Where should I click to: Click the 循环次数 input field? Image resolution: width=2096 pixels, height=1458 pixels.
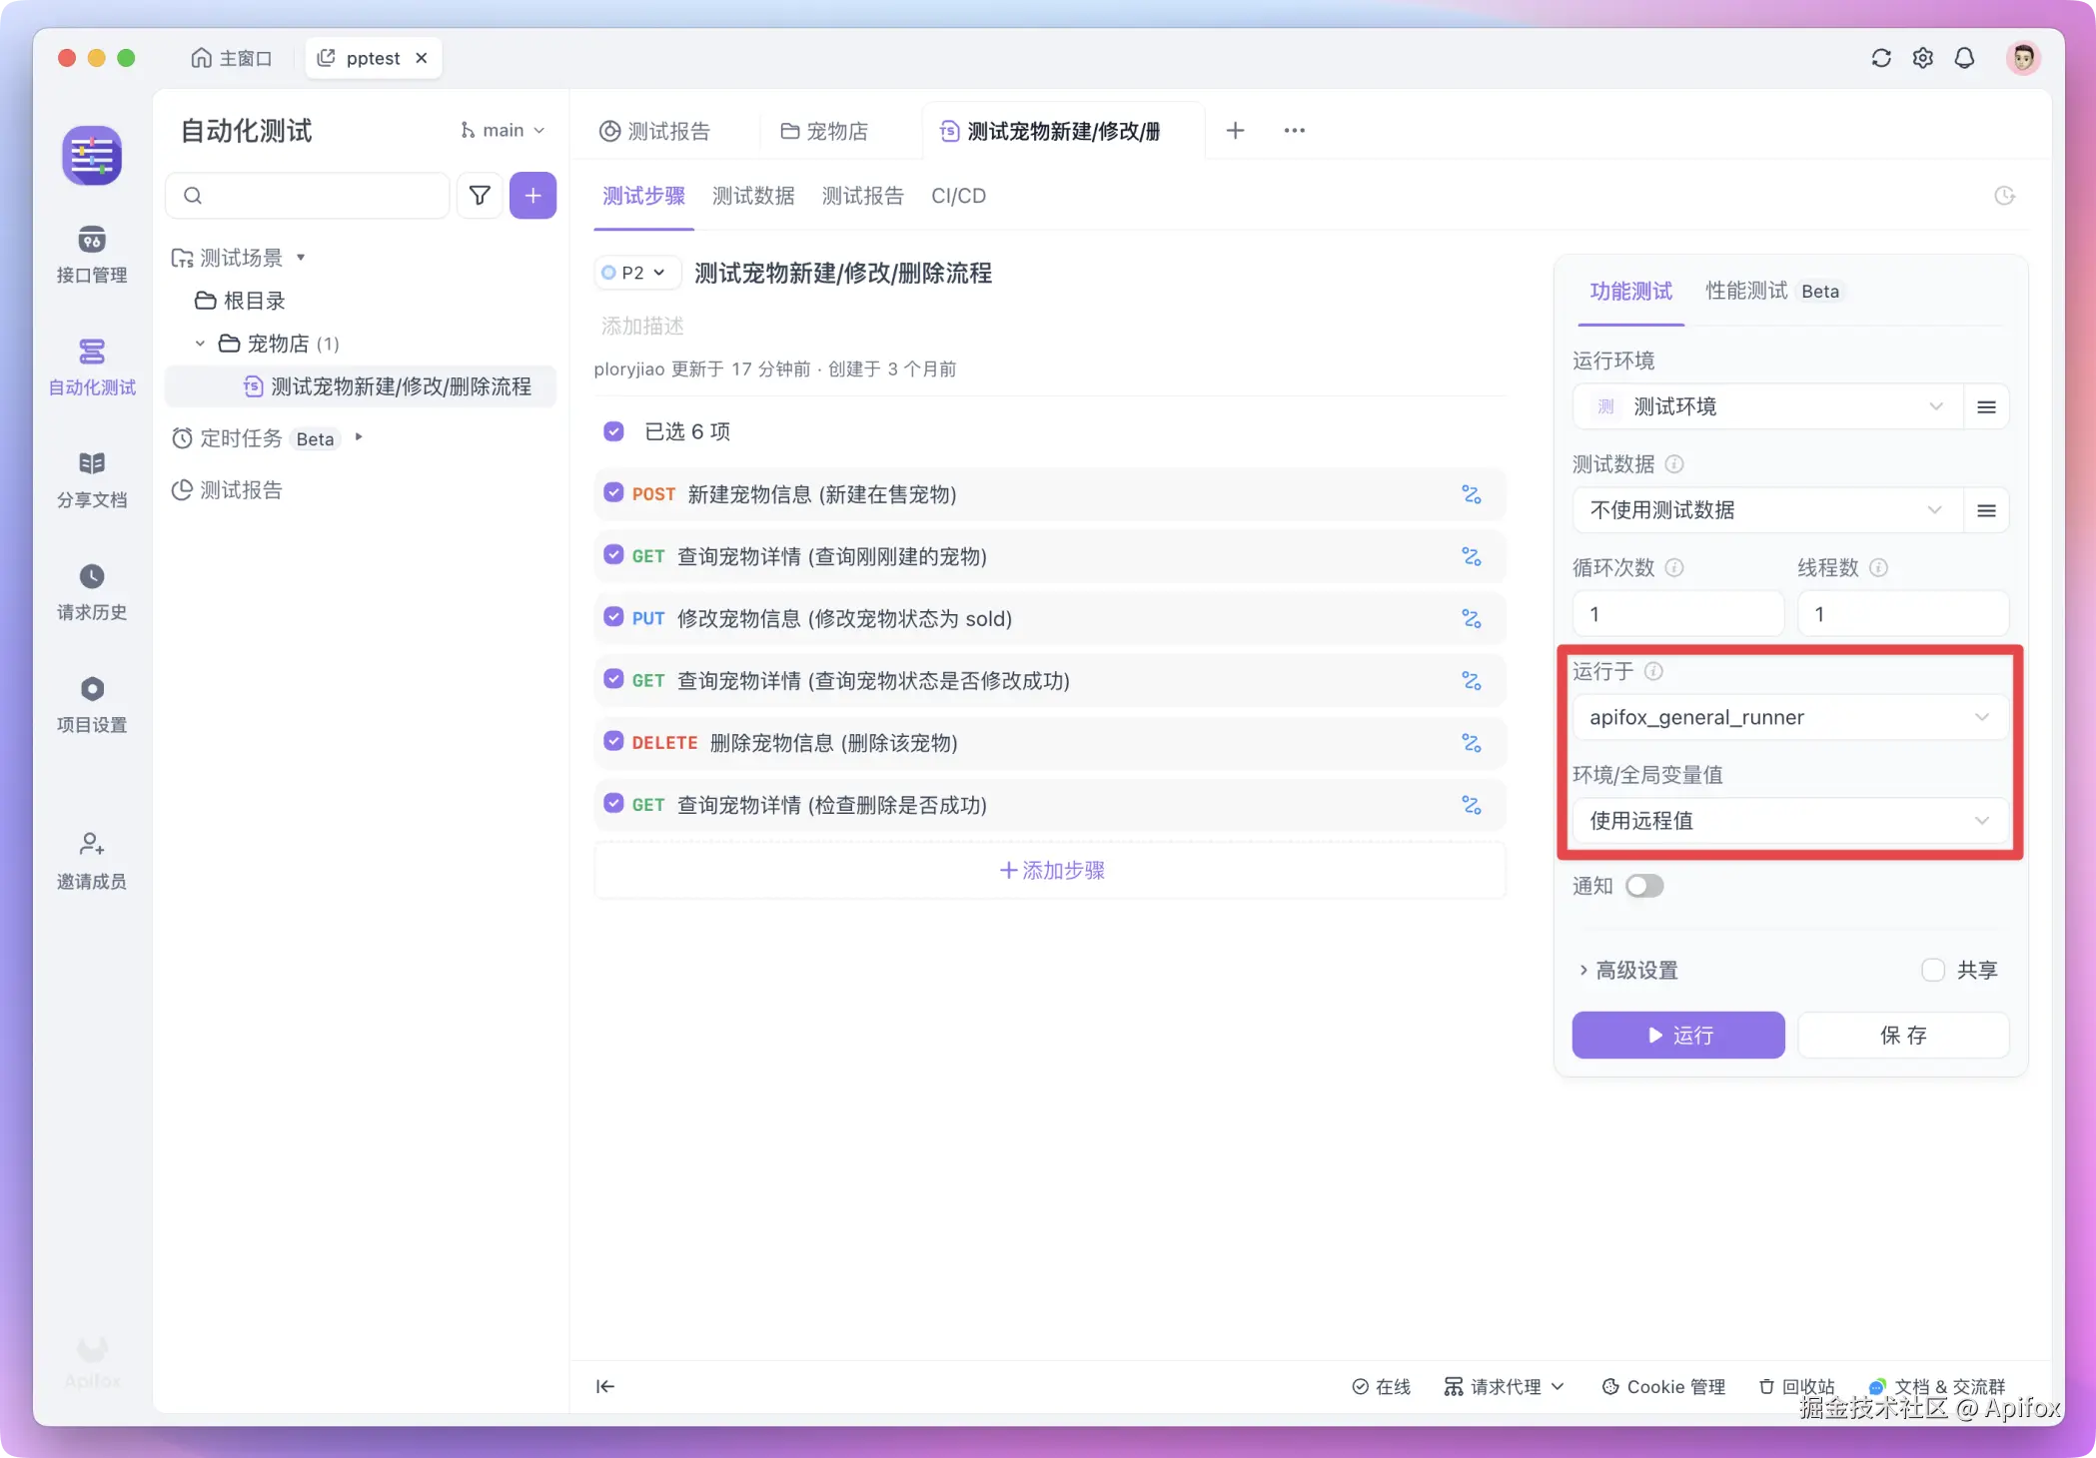1676,614
